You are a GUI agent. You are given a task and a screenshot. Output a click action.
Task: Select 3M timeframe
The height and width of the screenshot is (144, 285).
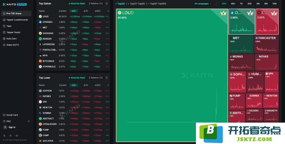[x=258, y=4]
